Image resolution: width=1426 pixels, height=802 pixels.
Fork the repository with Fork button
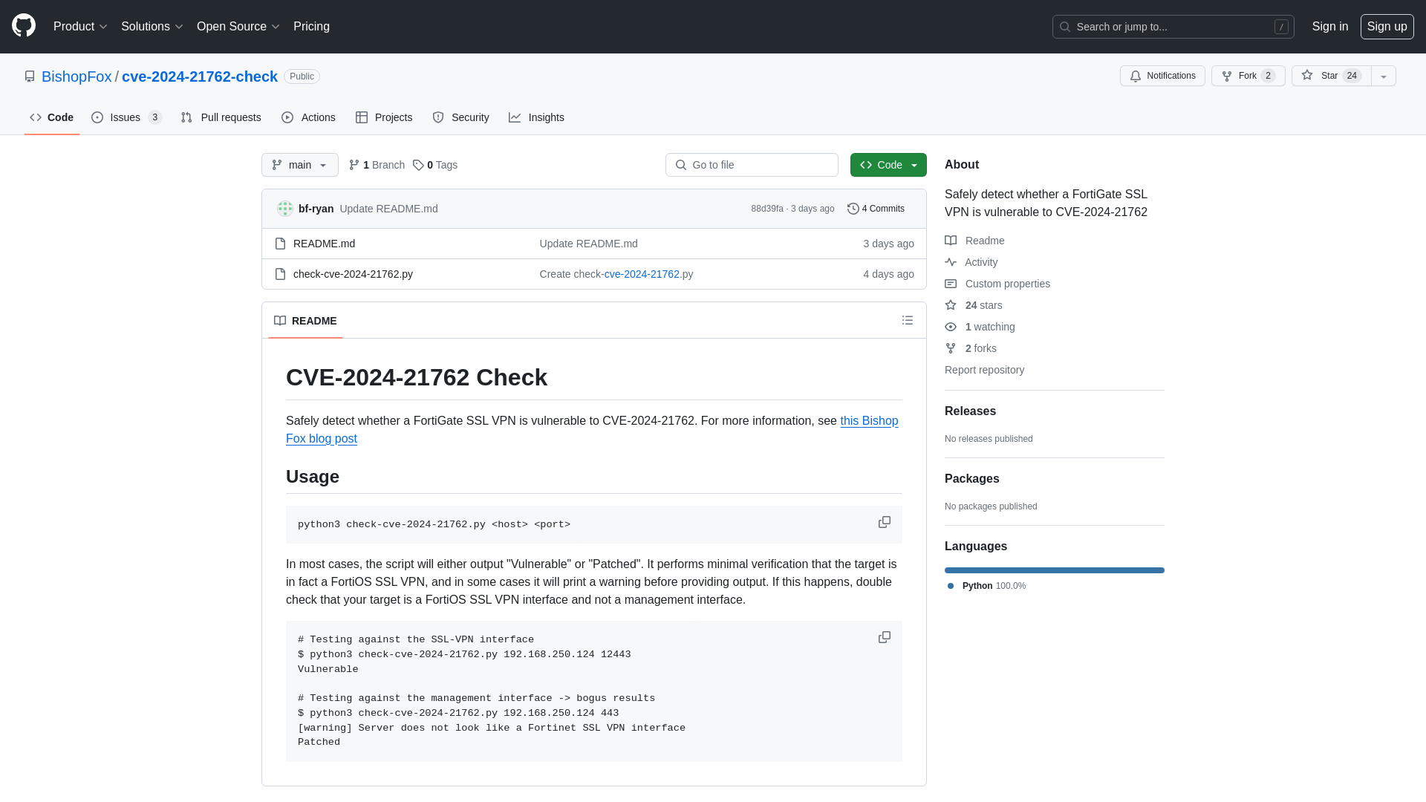(x=1248, y=76)
